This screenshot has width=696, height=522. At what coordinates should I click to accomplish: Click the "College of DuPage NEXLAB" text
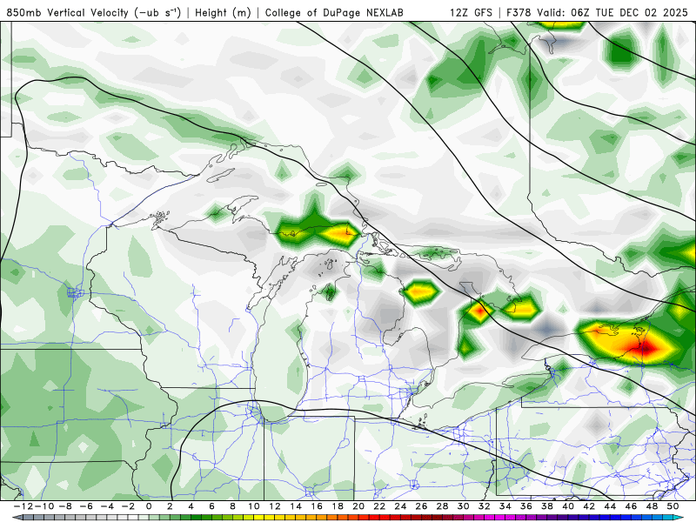tap(334, 12)
